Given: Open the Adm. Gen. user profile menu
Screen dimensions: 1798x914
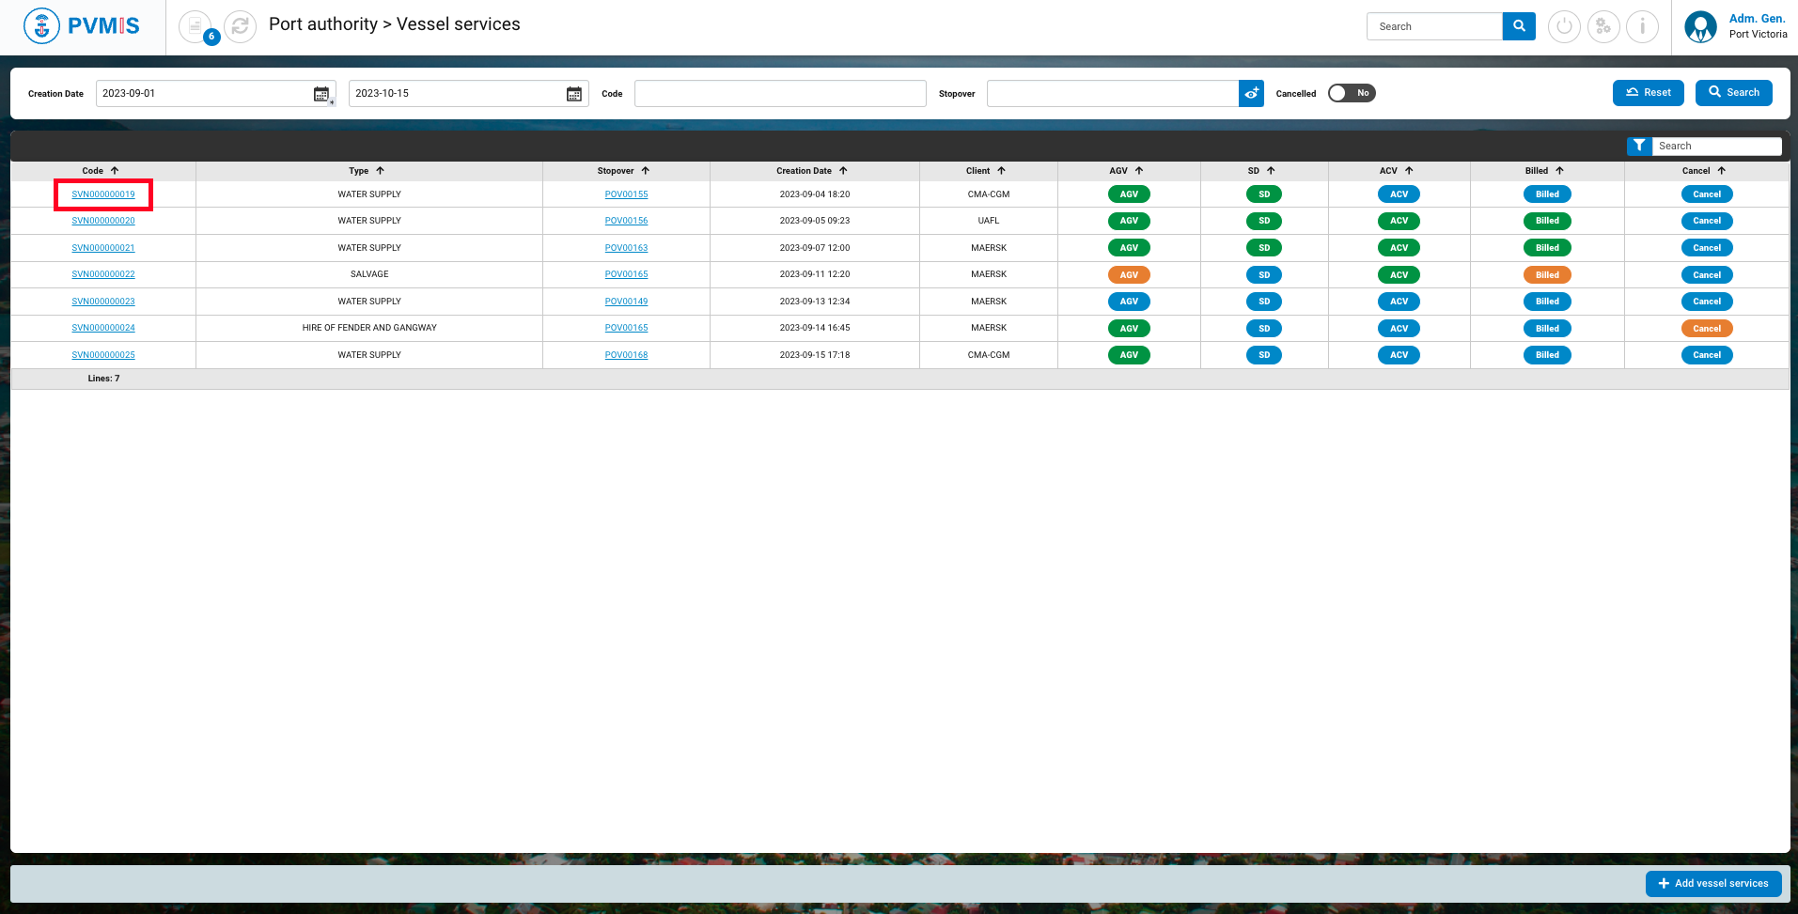Looking at the screenshot, I should coord(1737,26).
